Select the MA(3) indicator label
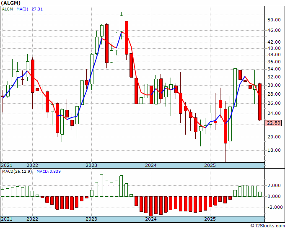This screenshot has width=285, height=229. tap(22, 8)
